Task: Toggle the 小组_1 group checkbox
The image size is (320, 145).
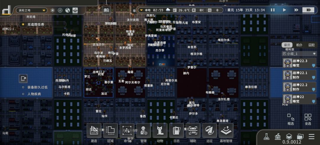Action: click(284, 54)
